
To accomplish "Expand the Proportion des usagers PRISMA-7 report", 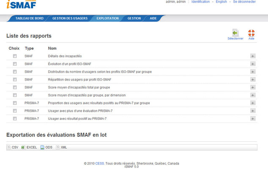I will [252, 103].
